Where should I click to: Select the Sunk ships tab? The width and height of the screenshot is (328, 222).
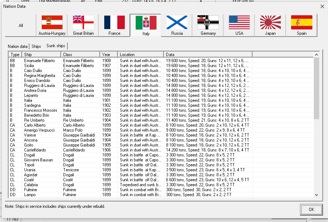[x=56, y=46]
